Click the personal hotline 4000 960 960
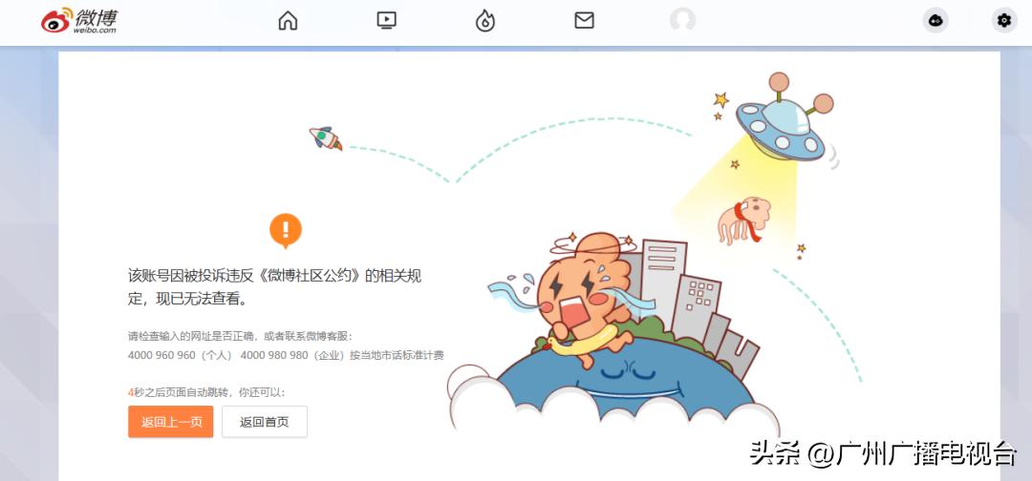Screen dimensions: 1032x481 point(161,355)
